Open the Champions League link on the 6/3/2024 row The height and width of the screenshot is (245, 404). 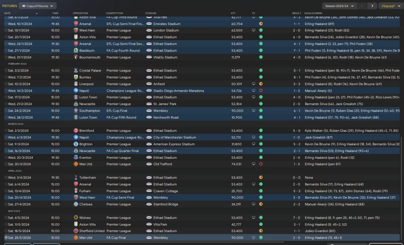click(x=125, y=138)
